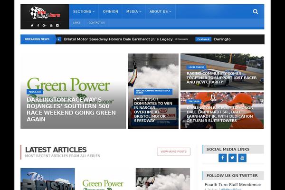
Task: Expand the Sections dropdown menu
Action: point(84,11)
